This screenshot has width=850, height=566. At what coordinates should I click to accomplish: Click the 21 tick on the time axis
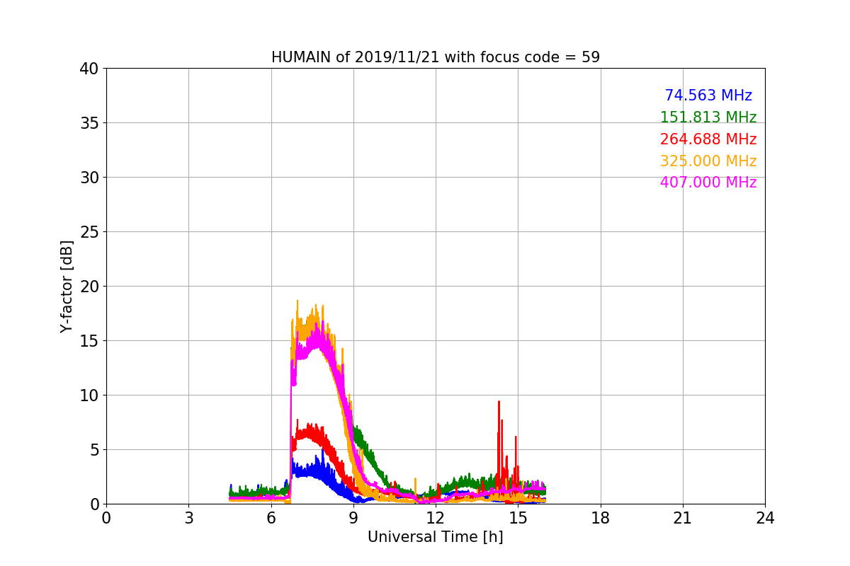(x=683, y=517)
